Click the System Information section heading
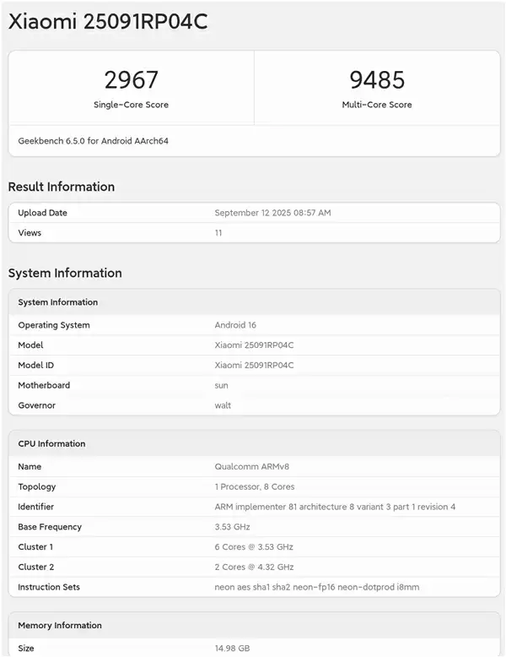 pos(65,273)
